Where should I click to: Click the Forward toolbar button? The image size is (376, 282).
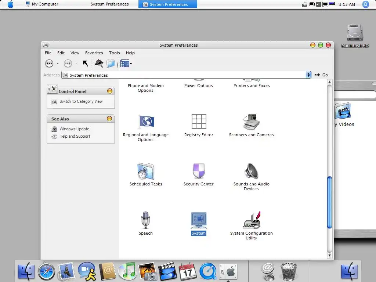click(x=68, y=64)
